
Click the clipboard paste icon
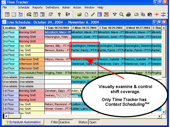pos(150,15)
